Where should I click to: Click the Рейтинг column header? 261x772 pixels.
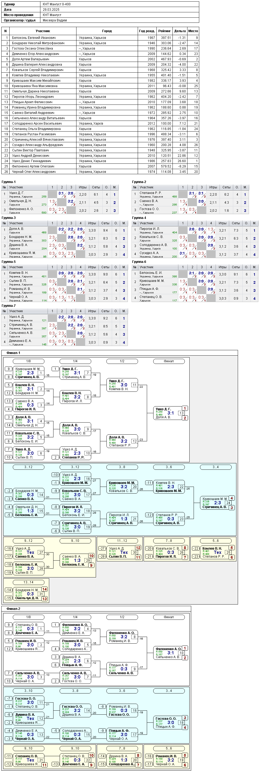[164, 31]
